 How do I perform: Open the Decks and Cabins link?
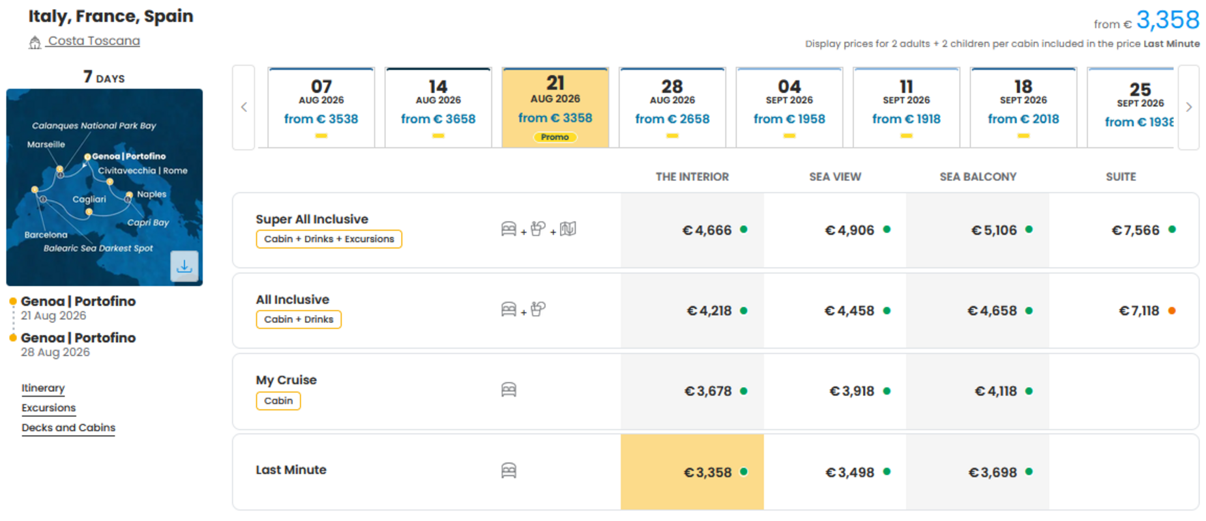click(68, 428)
